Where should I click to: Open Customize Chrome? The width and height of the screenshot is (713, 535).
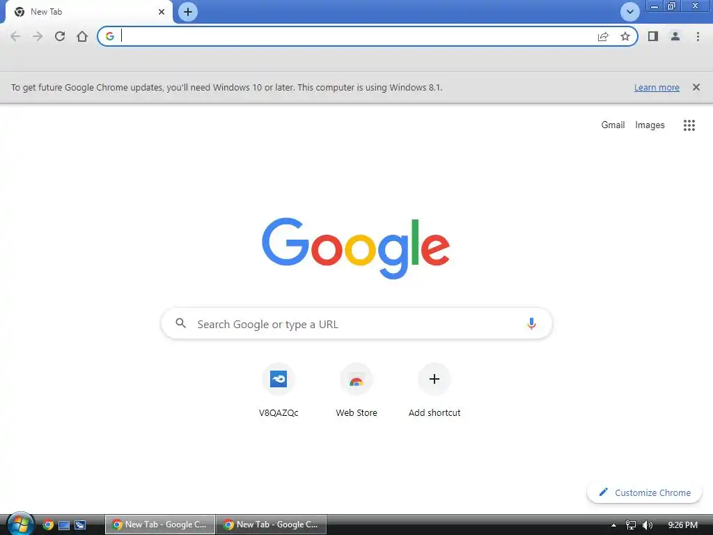[644, 493]
